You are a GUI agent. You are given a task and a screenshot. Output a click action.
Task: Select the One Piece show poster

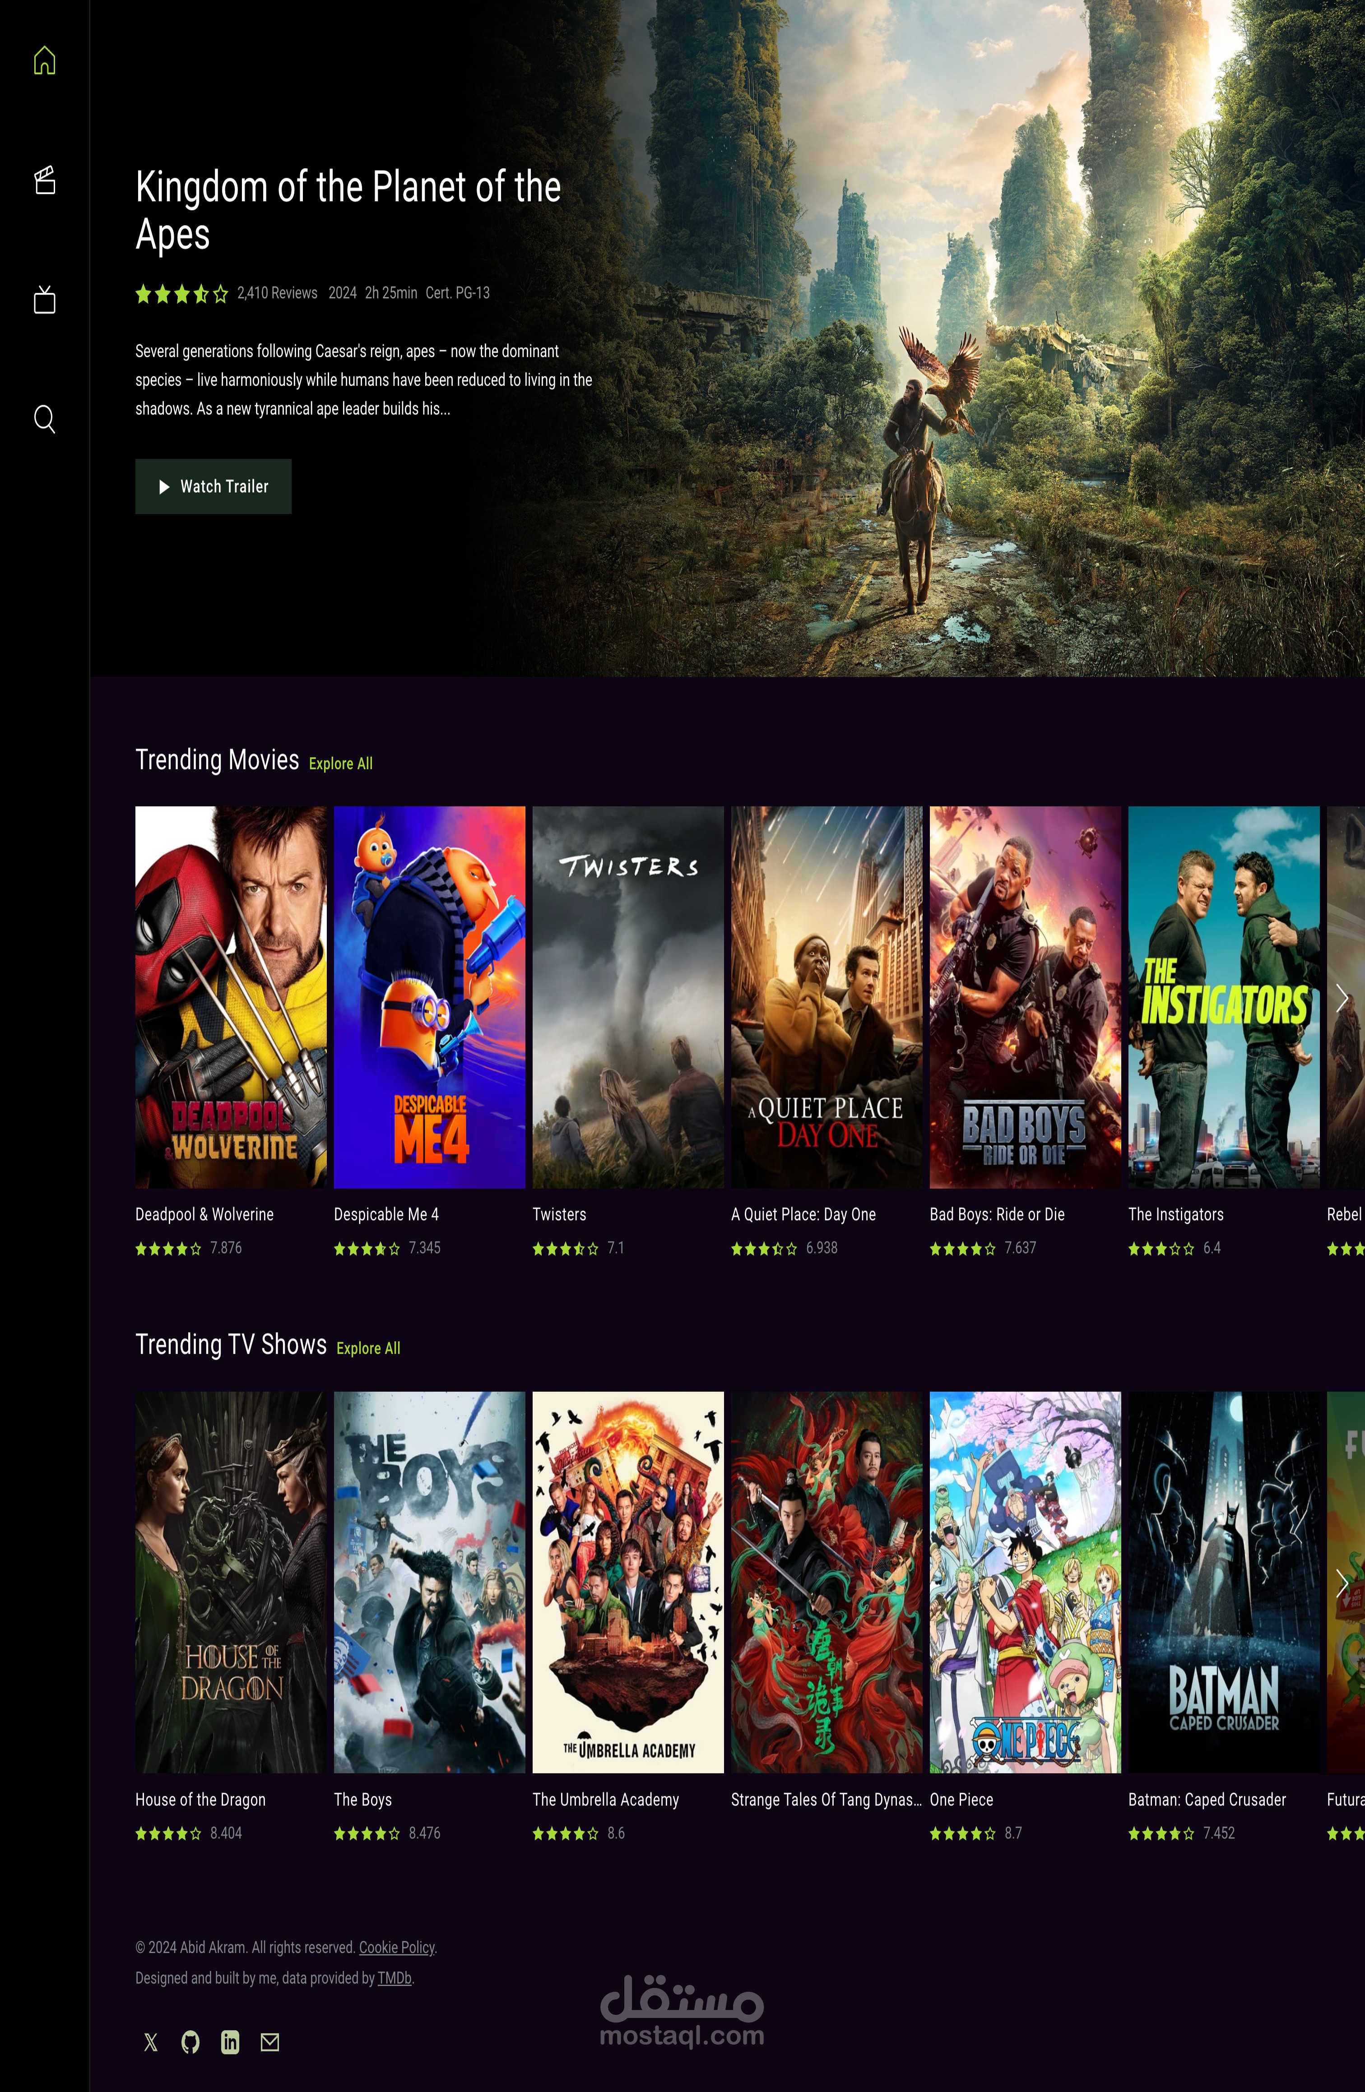tap(1025, 1581)
